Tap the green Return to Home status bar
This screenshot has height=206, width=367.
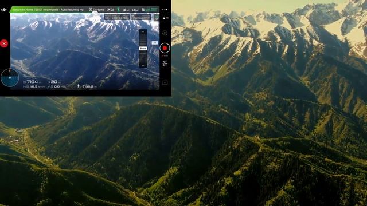tap(48, 10)
